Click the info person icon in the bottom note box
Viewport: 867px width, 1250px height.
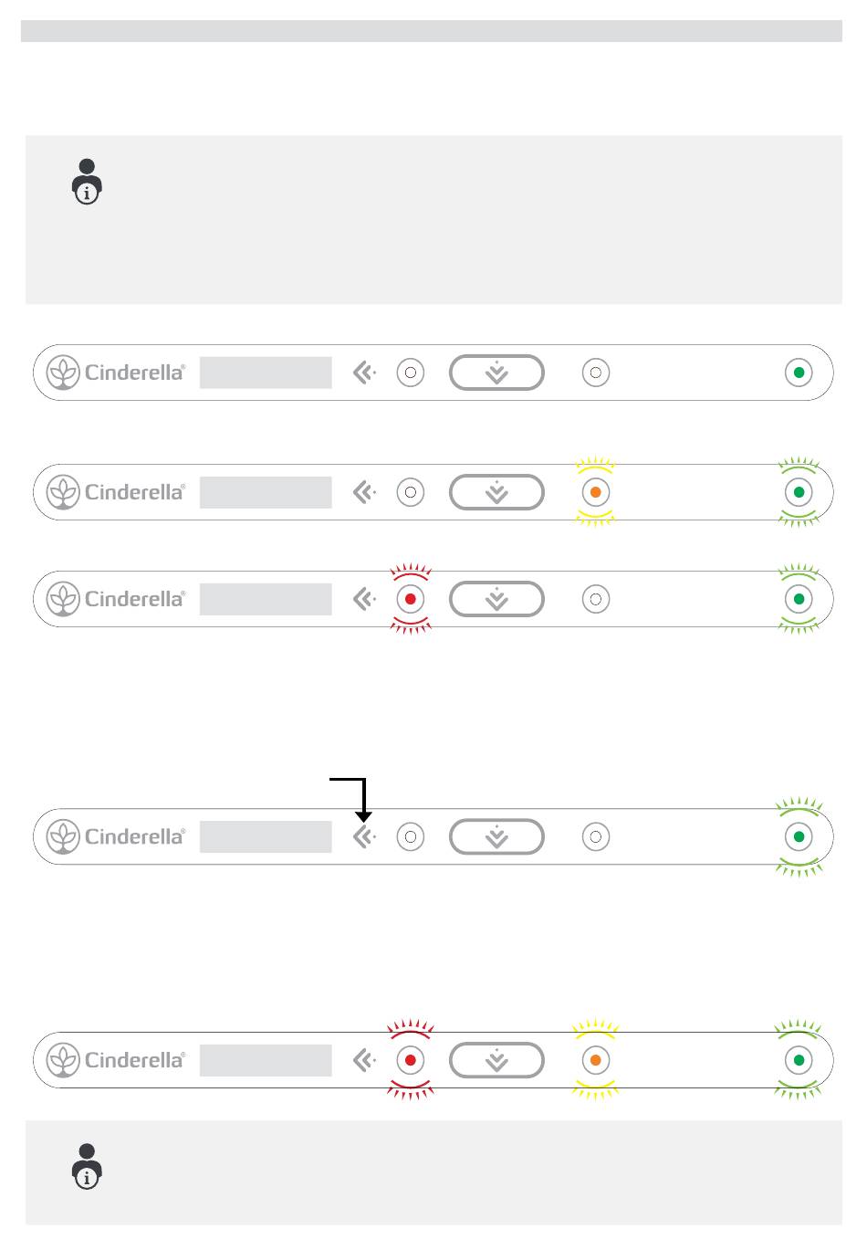point(87,1166)
